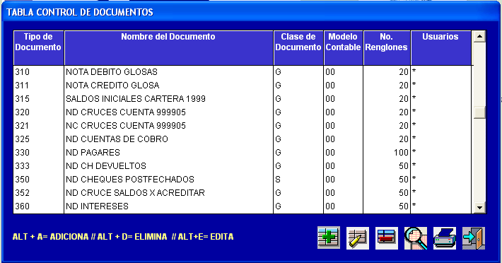Select document type 321 cell
This screenshot has height=263, width=502.
(x=38, y=126)
